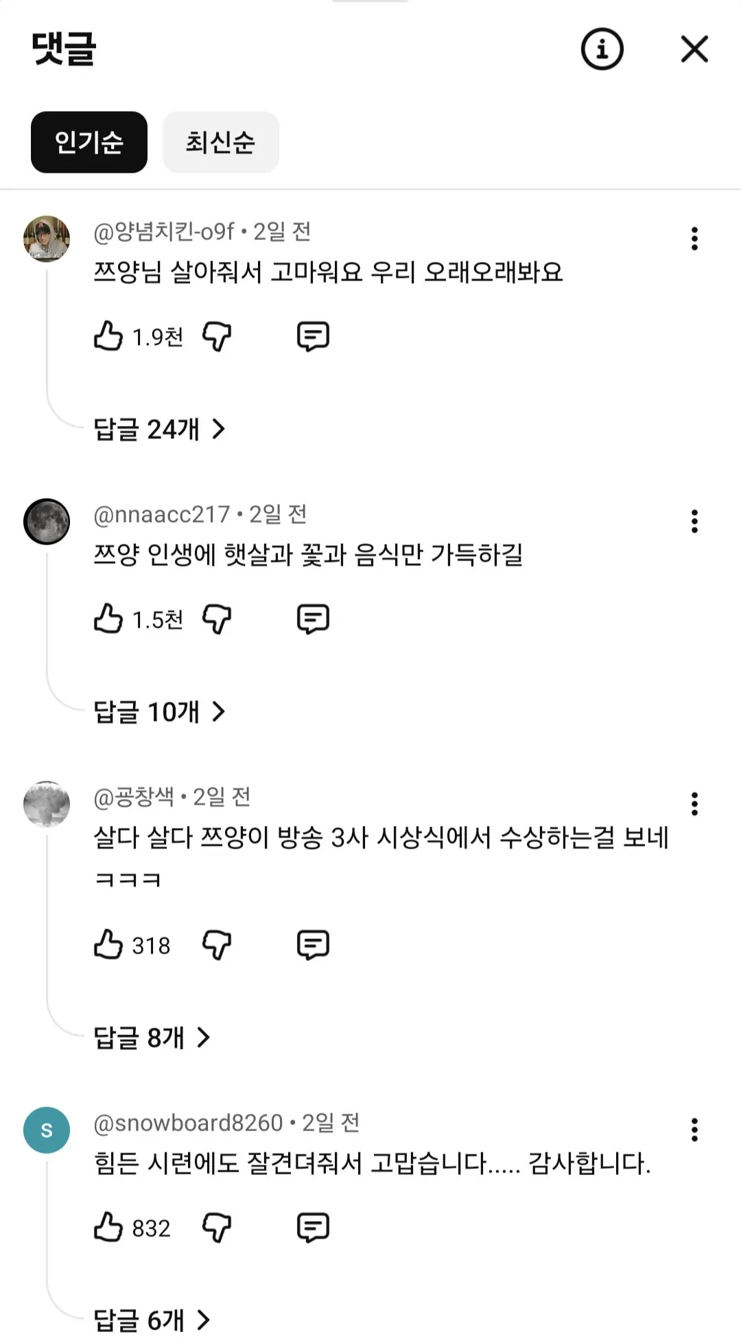Open @snowboard8260 channel link
The width and height of the screenshot is (741, 1341).
click(188, 1123)
